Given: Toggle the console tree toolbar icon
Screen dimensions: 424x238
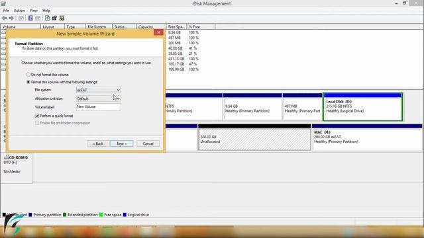Looking at the screenshot, I should click(21, 18).
